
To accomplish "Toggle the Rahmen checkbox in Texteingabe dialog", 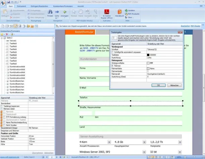I will tap(112, 66).
